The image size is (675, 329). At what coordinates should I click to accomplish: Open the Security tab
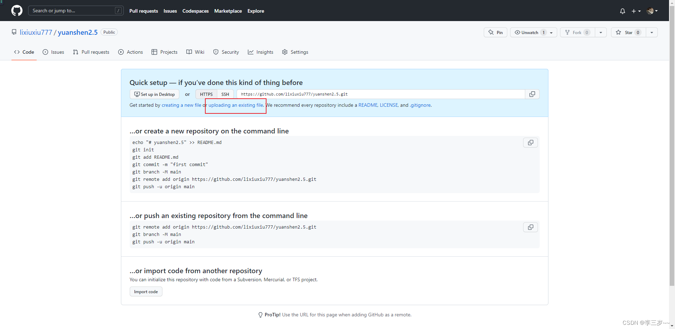[226, 52]
